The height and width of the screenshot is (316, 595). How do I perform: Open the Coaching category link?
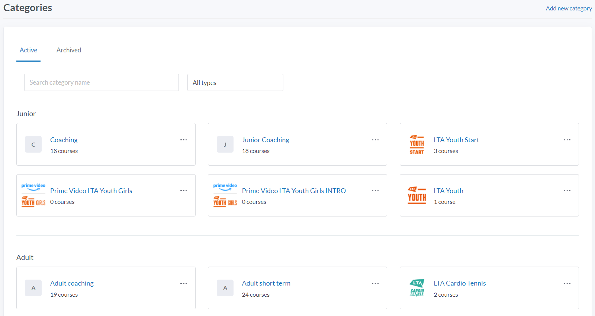pyautogui.click(x=64, y=140)
